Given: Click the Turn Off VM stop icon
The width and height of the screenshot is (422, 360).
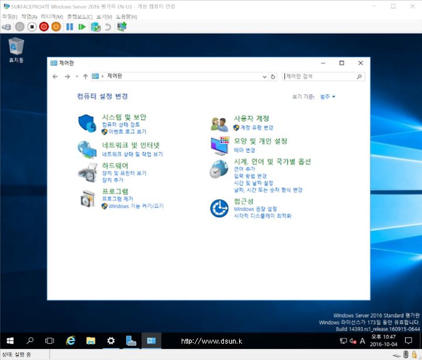Looking at the screenshot, I should 32,27.
